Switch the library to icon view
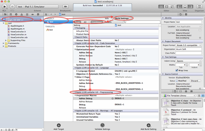The width and height of the screenshot is (205, 131). point(199,96)
